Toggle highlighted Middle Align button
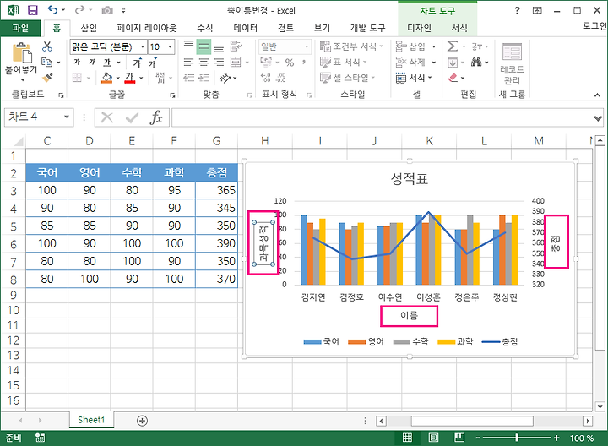608x446 pixels. (204, 46)
